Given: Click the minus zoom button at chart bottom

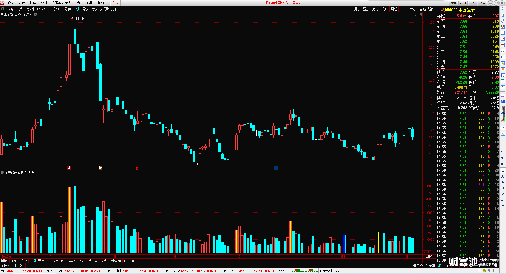Looking at the screenshot, I should click(432, 261).
